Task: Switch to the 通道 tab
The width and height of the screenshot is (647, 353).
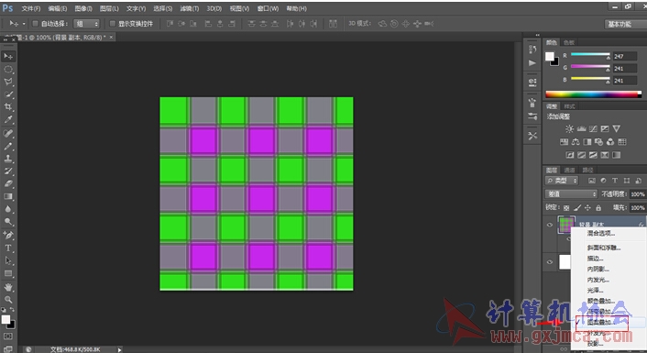Action: (x=569, y=171)
